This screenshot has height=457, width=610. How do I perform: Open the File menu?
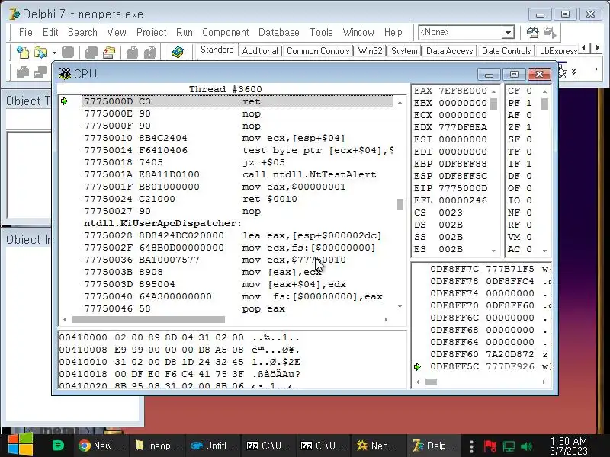click(26, 32)
